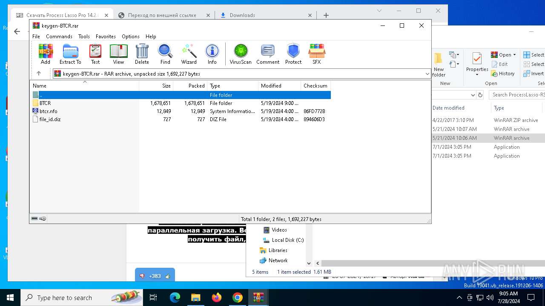Open Task View on the taskbar
The image size is (545, 306).
(153, 297)
